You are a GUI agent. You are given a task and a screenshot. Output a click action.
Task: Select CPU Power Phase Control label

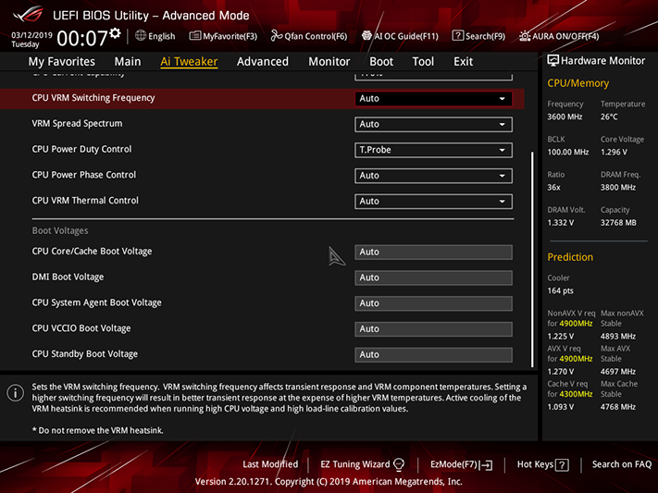point(84,175)
